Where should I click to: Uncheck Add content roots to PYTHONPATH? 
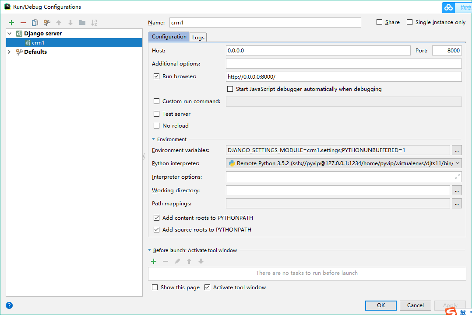[157, 218]
